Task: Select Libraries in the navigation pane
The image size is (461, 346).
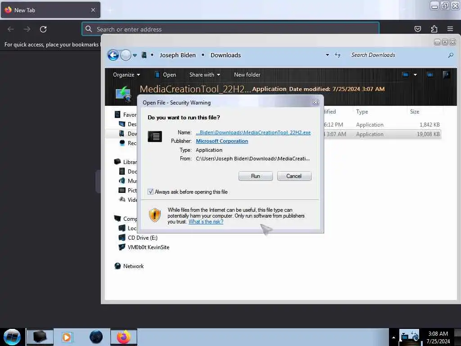Action: pyautogui.click(x=126, y=162)
